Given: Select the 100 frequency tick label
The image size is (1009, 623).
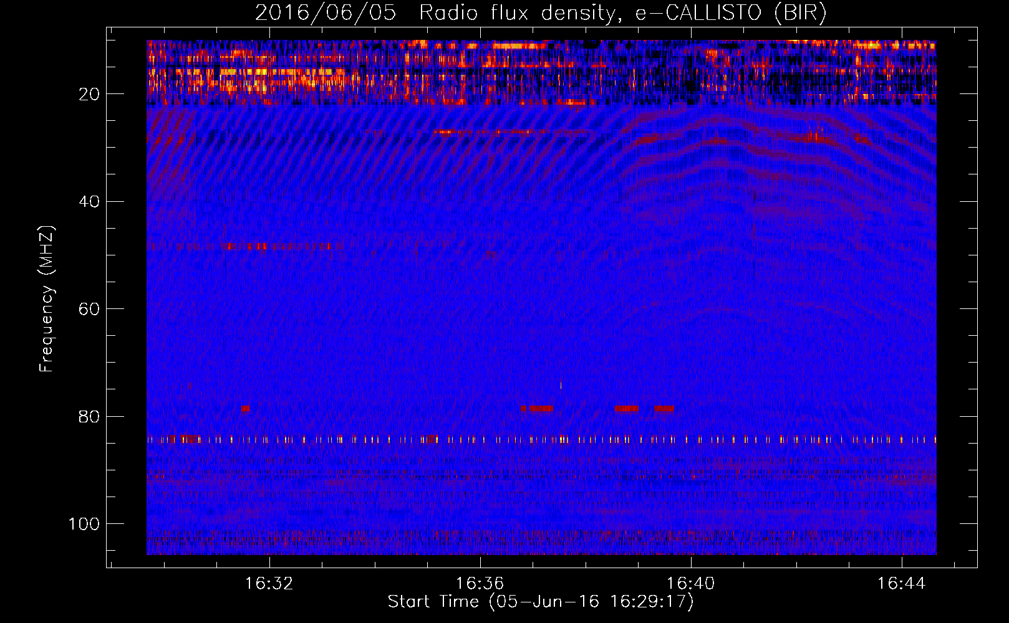Looking at the screenshot, I should (84, 524).
